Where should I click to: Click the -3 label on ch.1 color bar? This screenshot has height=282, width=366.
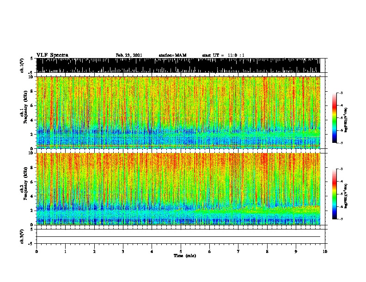[341, 93]
